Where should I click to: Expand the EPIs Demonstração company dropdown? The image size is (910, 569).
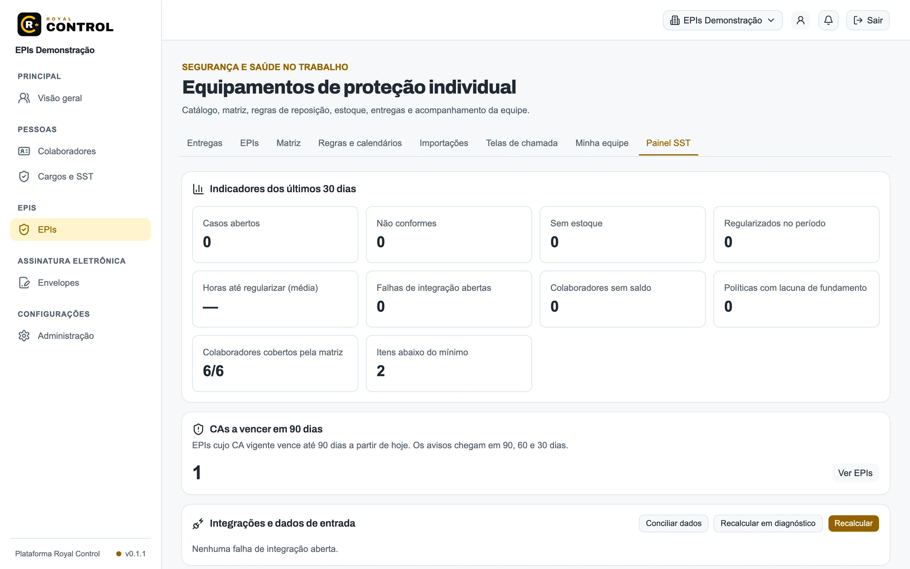click(723, 20)
